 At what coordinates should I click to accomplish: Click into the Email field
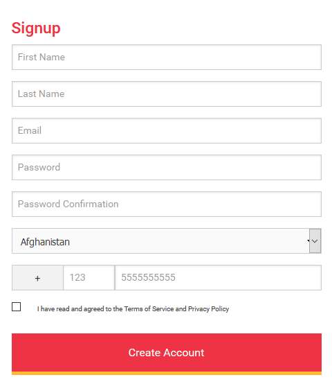(167, 131)
